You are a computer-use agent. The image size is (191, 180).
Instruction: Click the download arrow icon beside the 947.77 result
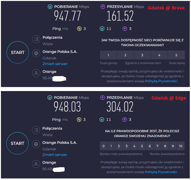(50, 7)
